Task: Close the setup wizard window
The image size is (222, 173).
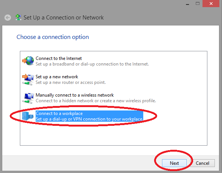Action: tap(211, 3)
